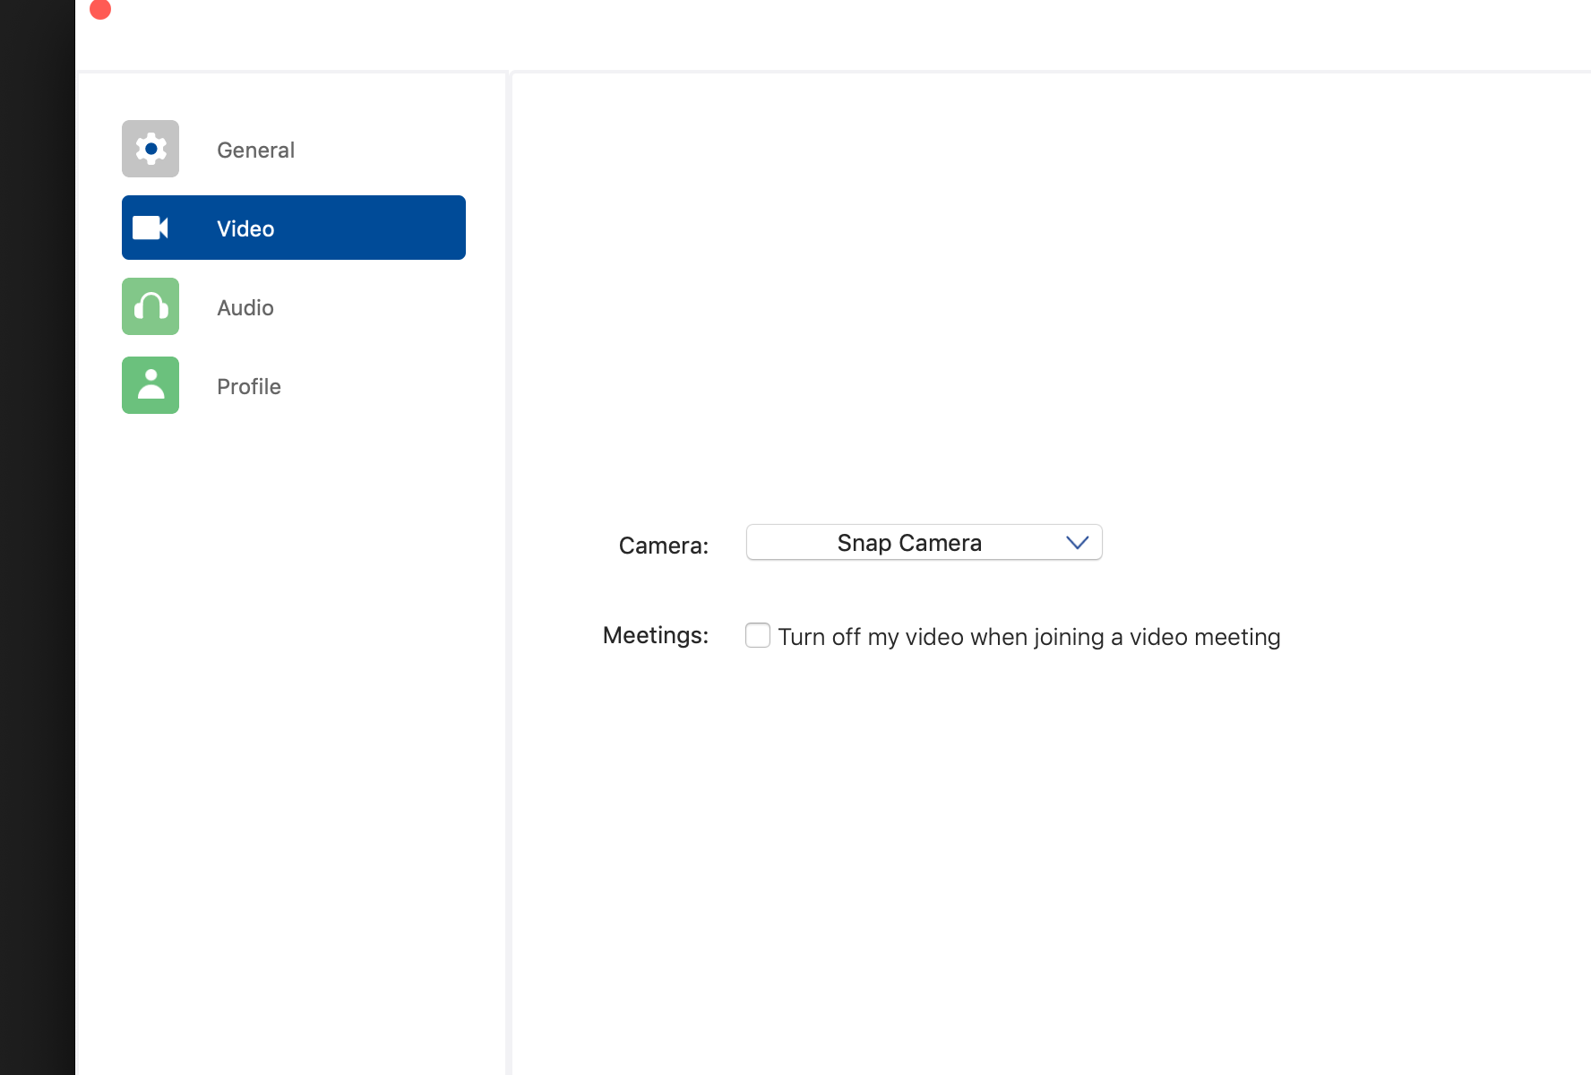Screen dimensions: 1591x1075
Task: Click the Video camera icon in sidebar
Action: coord(150,228)
